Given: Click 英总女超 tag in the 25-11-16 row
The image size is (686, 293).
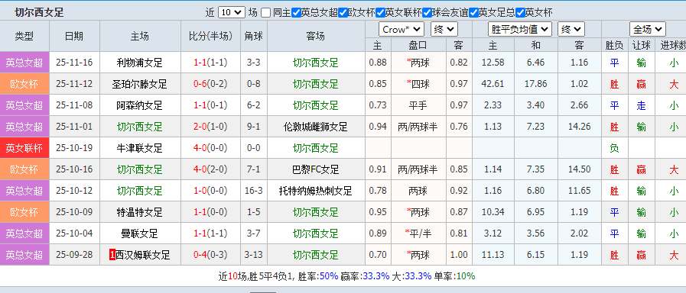Looking at the screenshot, I should [24, 63].
